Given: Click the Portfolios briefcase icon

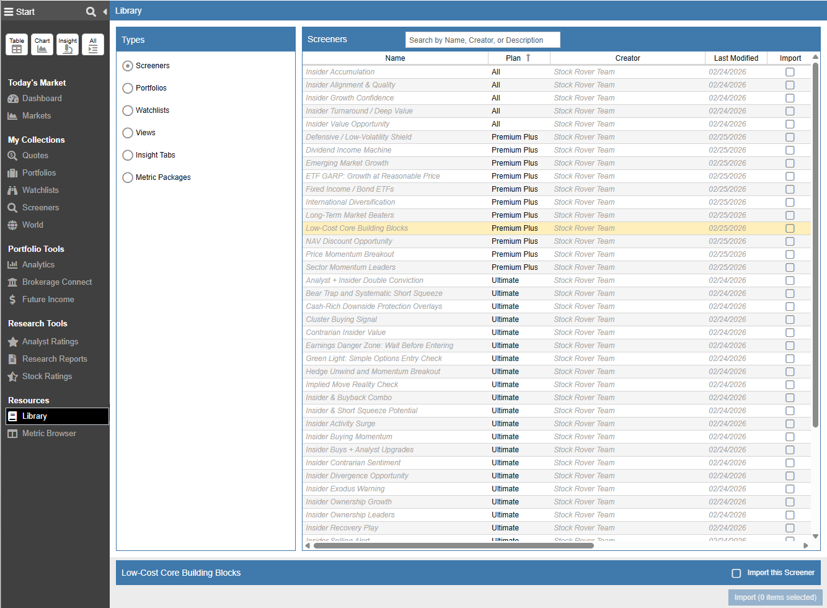Looking at the screenshot, I should [x=12, y=173].
